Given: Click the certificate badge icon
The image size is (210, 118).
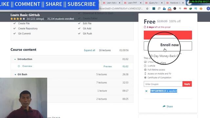Looking at the screenshot, I should click(145, 77).
